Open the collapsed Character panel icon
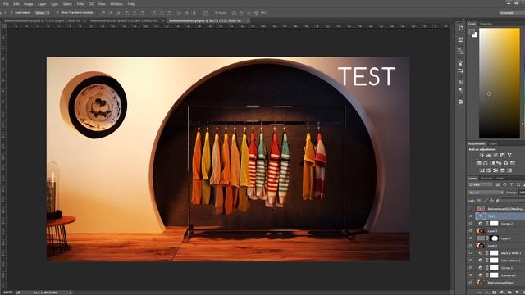Screen dimensions: 525x295 point(461,82)
